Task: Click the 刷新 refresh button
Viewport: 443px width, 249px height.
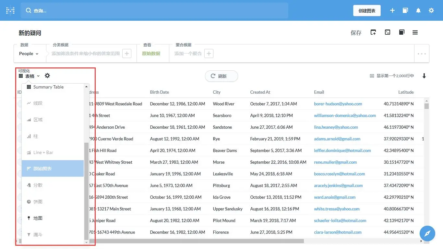Action: [221, 76]
